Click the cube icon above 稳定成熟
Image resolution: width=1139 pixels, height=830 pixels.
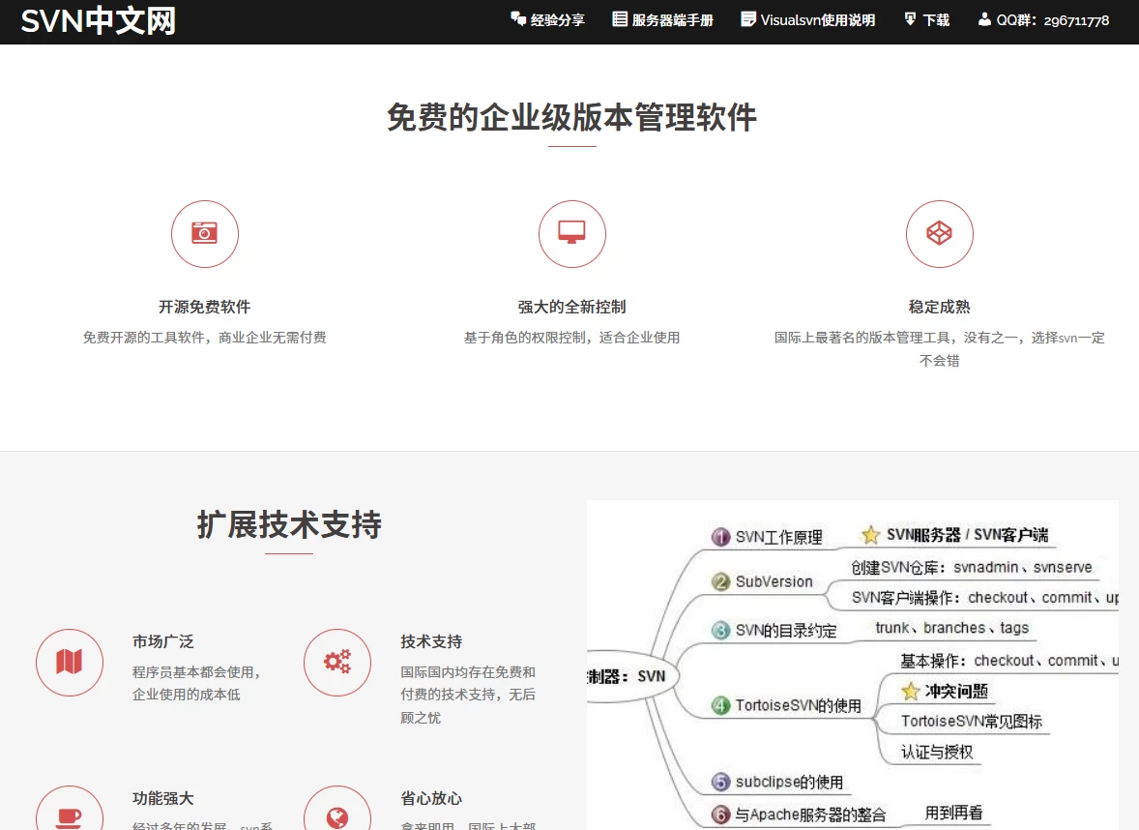pyautogui.click(x=939, y=233)
